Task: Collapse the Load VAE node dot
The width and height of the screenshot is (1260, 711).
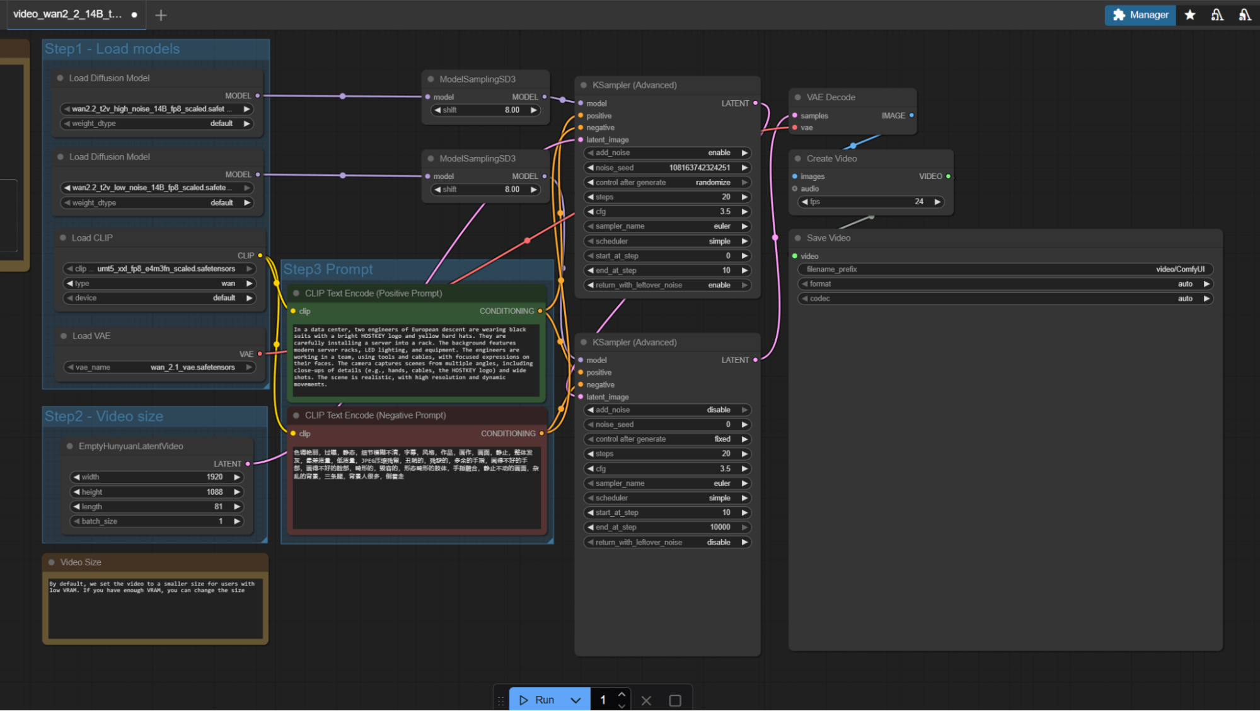Action: [x=63, y=336]
